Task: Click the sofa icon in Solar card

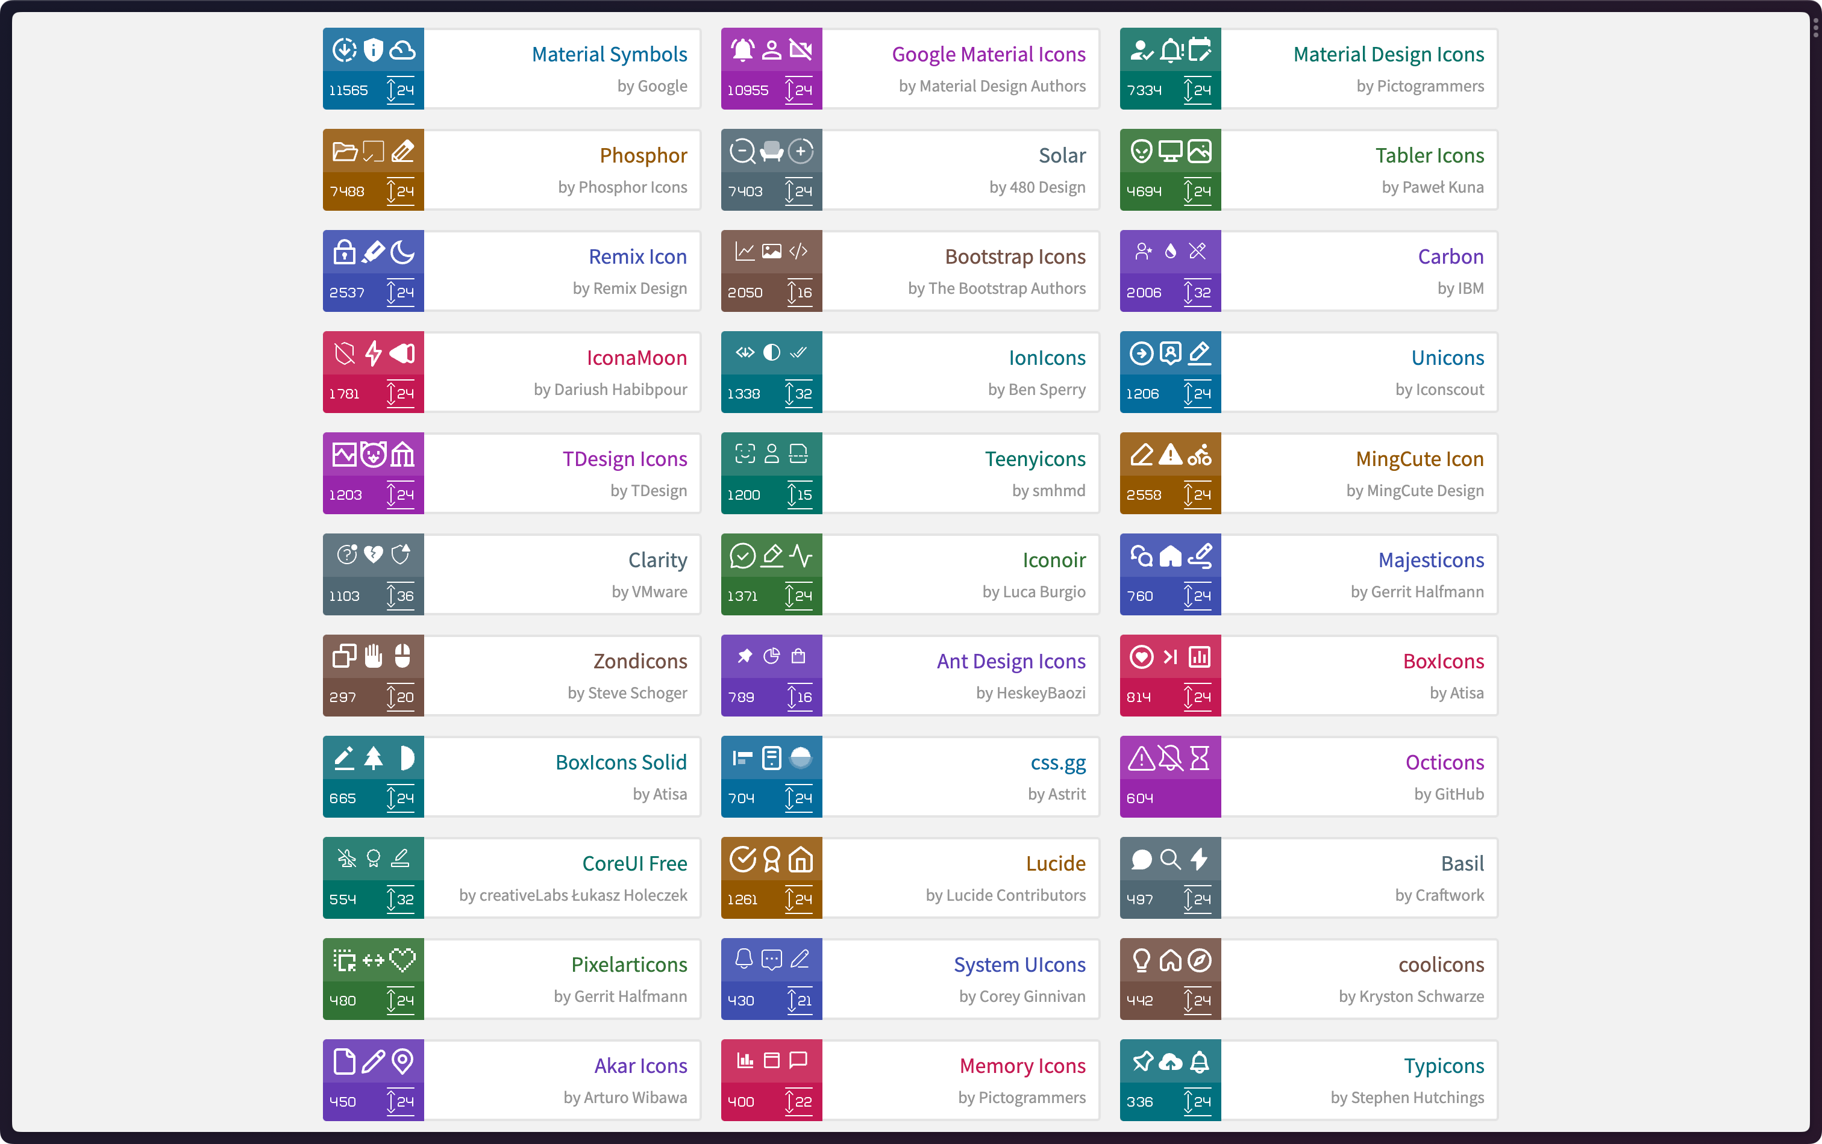Action: 771,151
